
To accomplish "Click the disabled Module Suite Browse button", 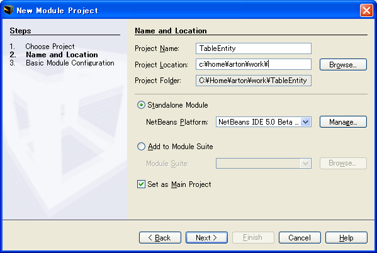I will (x=343, y=163).
